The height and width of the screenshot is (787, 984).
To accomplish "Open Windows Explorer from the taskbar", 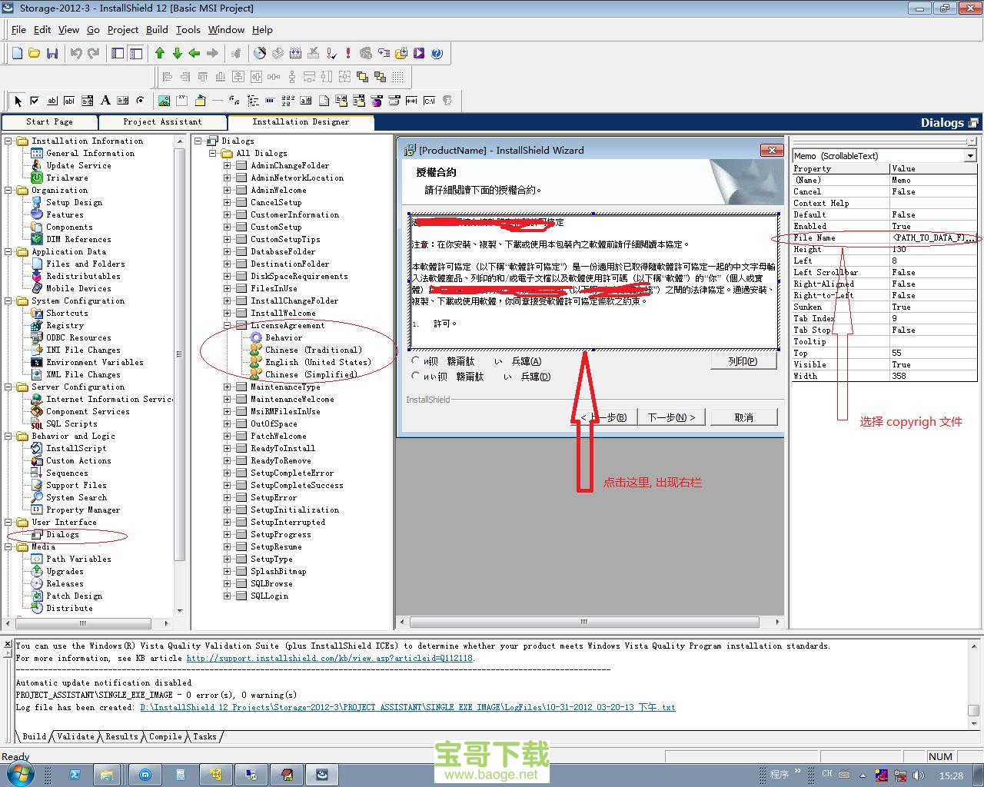I will pos(106,775).
